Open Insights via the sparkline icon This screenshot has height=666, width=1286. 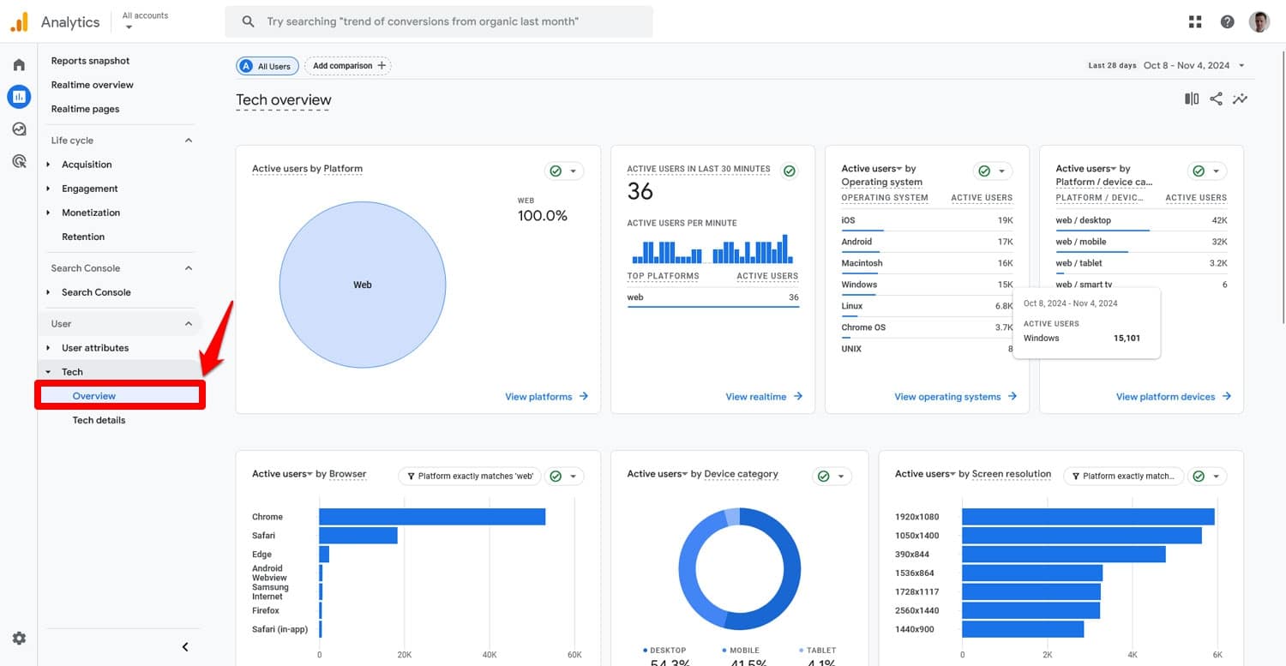pyautogui.click(x=1241, y=99)
